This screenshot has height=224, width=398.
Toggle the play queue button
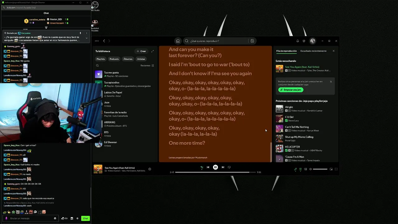[300, 169]
